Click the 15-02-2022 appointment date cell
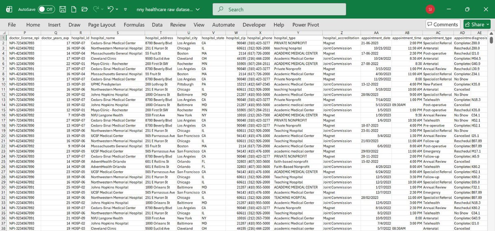The image size is (495, 231). coord(376,162)
